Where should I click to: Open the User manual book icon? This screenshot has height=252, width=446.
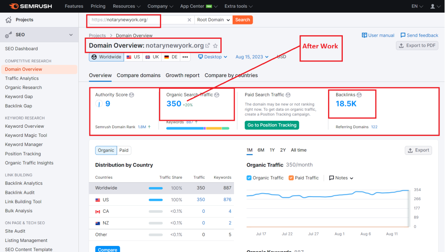click(x=364, y=35)
